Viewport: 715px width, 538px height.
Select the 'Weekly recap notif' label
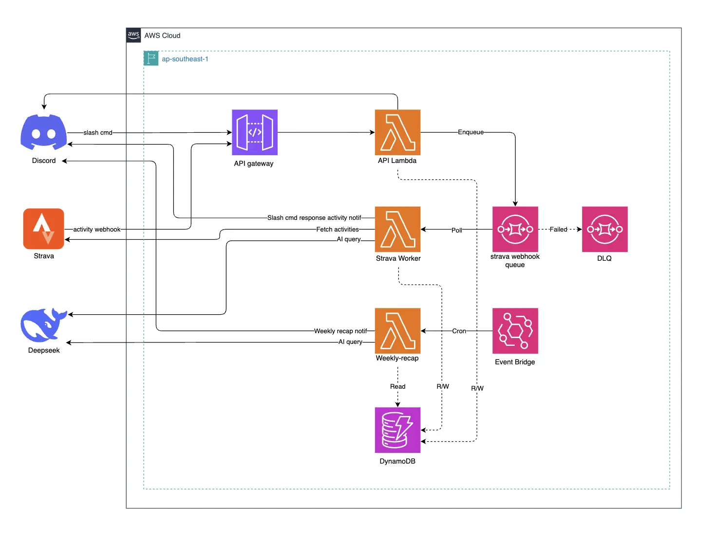tap(340, 331)
